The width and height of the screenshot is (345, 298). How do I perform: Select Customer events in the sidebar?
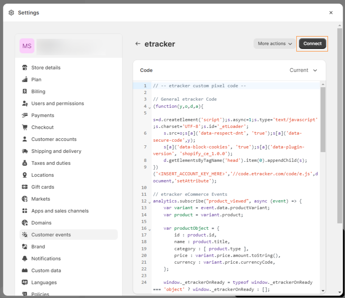point(68,235)
